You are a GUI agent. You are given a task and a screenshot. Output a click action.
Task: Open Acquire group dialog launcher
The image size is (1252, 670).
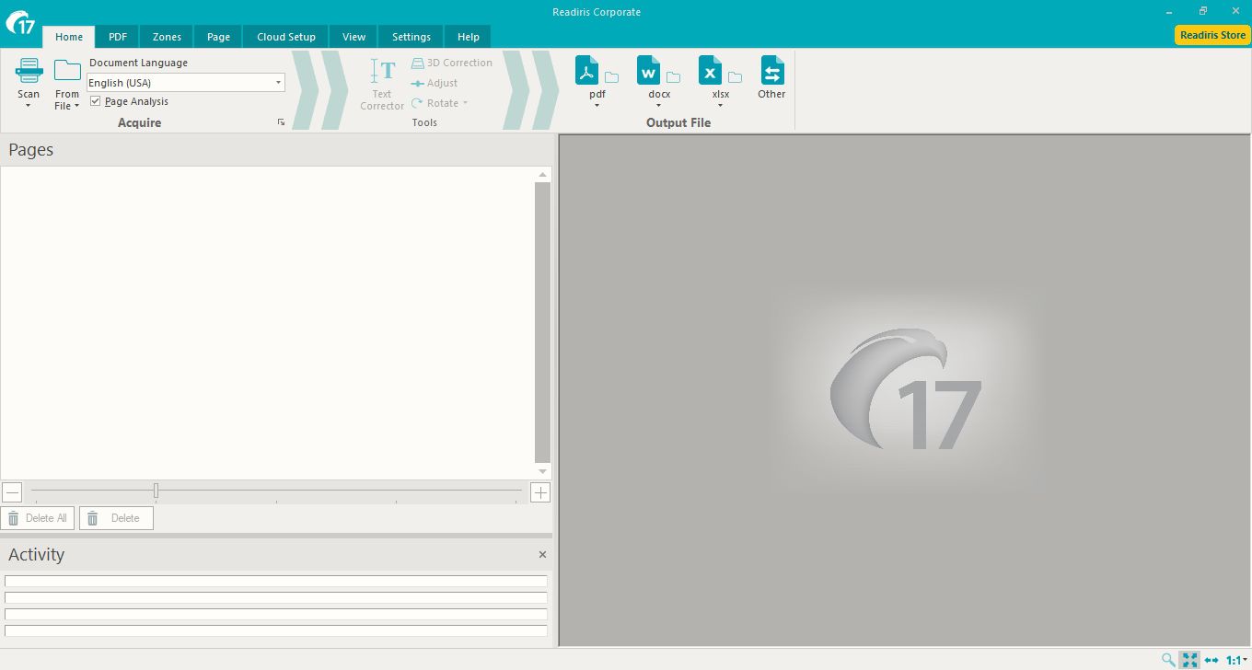pos(281,122)
